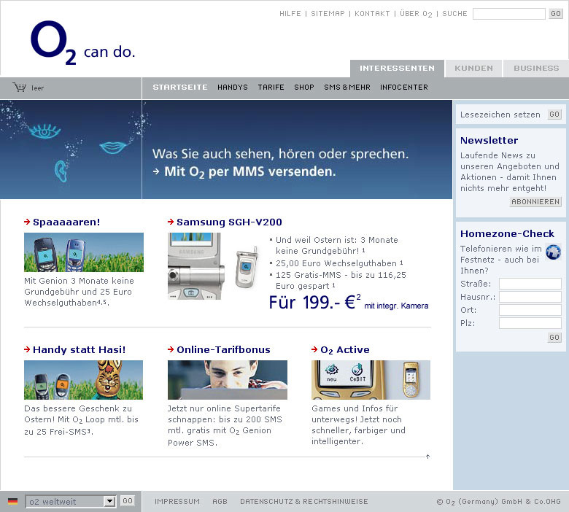Screen dimensions: 569x512
Task: Open the SMS & Mehr menu item
Action: click(347, 88)
